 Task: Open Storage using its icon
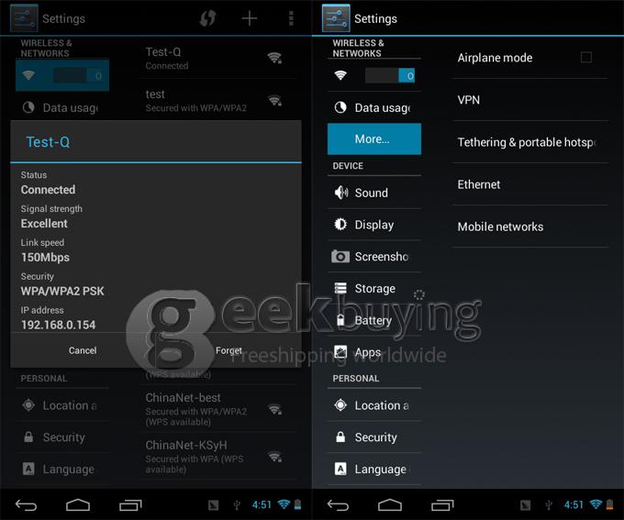(x=340, y=288)
